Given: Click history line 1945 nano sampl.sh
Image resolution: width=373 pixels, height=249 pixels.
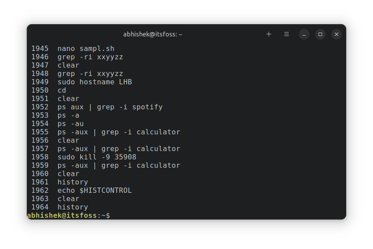Looking at the screenshot, I should pos(73,49).
